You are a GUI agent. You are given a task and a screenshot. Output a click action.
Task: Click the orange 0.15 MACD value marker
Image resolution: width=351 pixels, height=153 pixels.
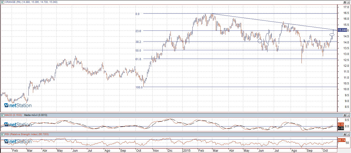coord(341,124)
